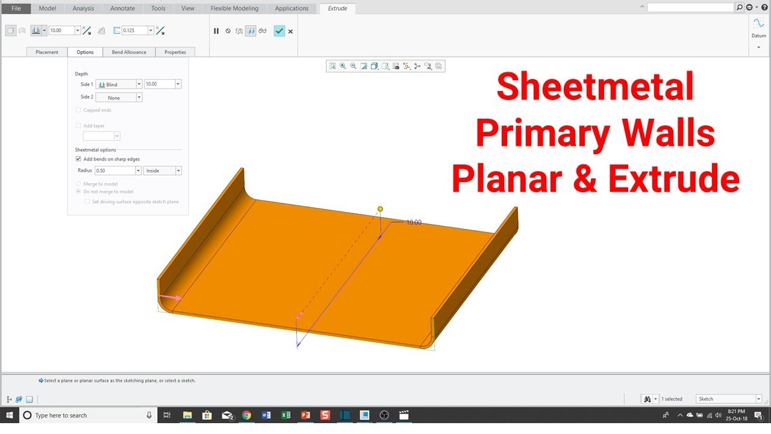Open the Annotate ribbon tab

(x=122, y=8)
